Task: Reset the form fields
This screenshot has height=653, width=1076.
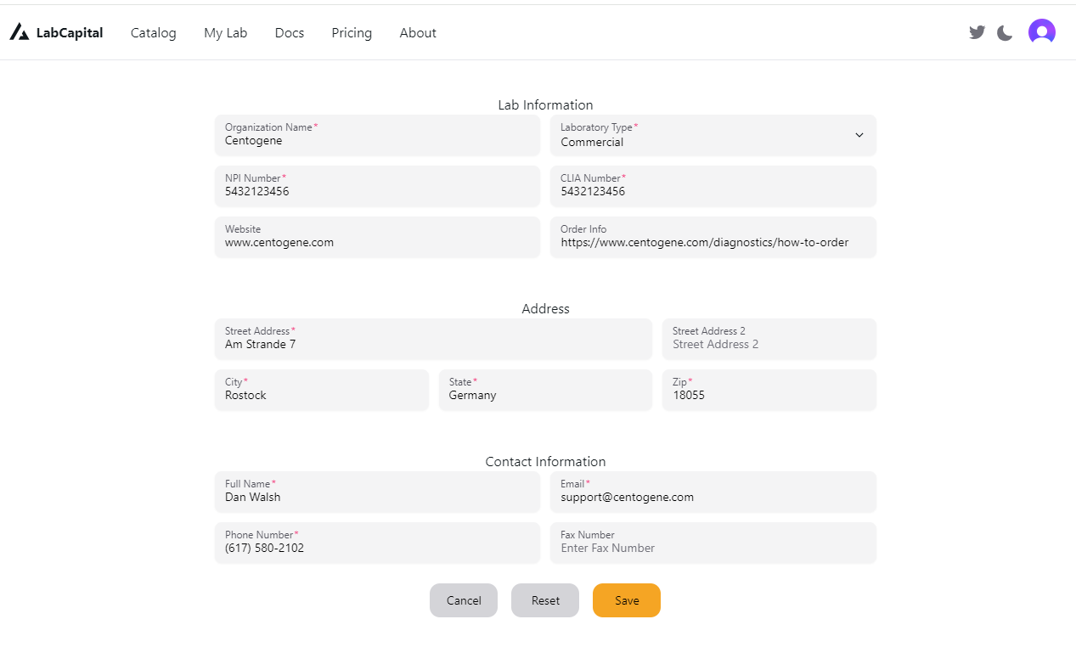Action: [x=545, y=600]
